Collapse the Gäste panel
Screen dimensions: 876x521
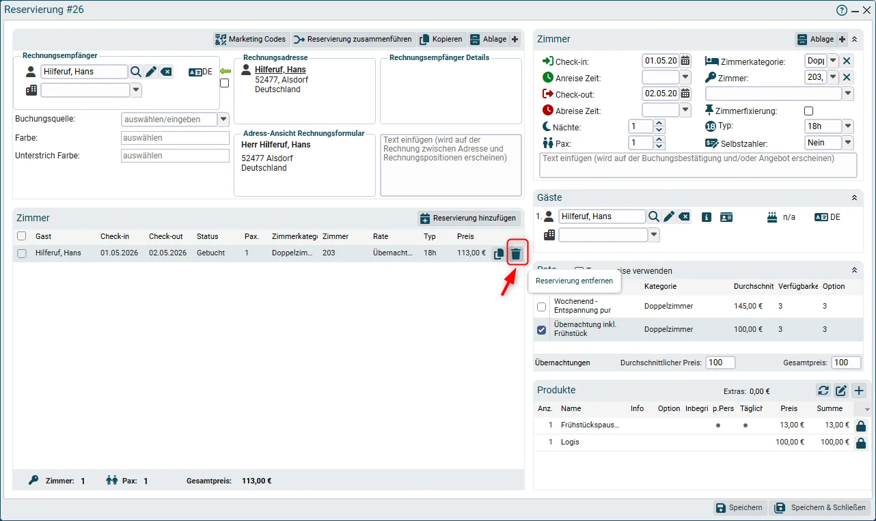(854, 197)
